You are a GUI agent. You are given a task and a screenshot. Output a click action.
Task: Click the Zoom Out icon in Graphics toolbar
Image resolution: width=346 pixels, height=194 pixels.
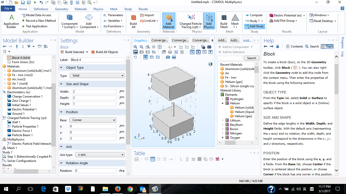tap(141, 47)
